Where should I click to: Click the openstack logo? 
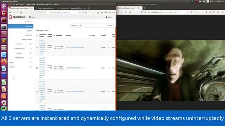[17, 17]
